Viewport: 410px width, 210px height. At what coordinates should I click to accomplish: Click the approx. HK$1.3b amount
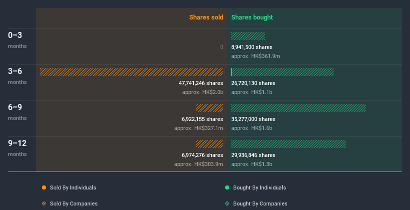[x=252, y=164]
